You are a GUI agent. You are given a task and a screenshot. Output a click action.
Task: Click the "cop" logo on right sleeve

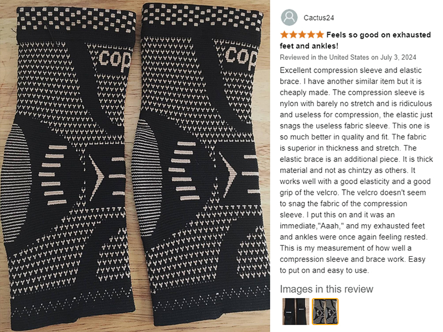[x=241, y=58]
